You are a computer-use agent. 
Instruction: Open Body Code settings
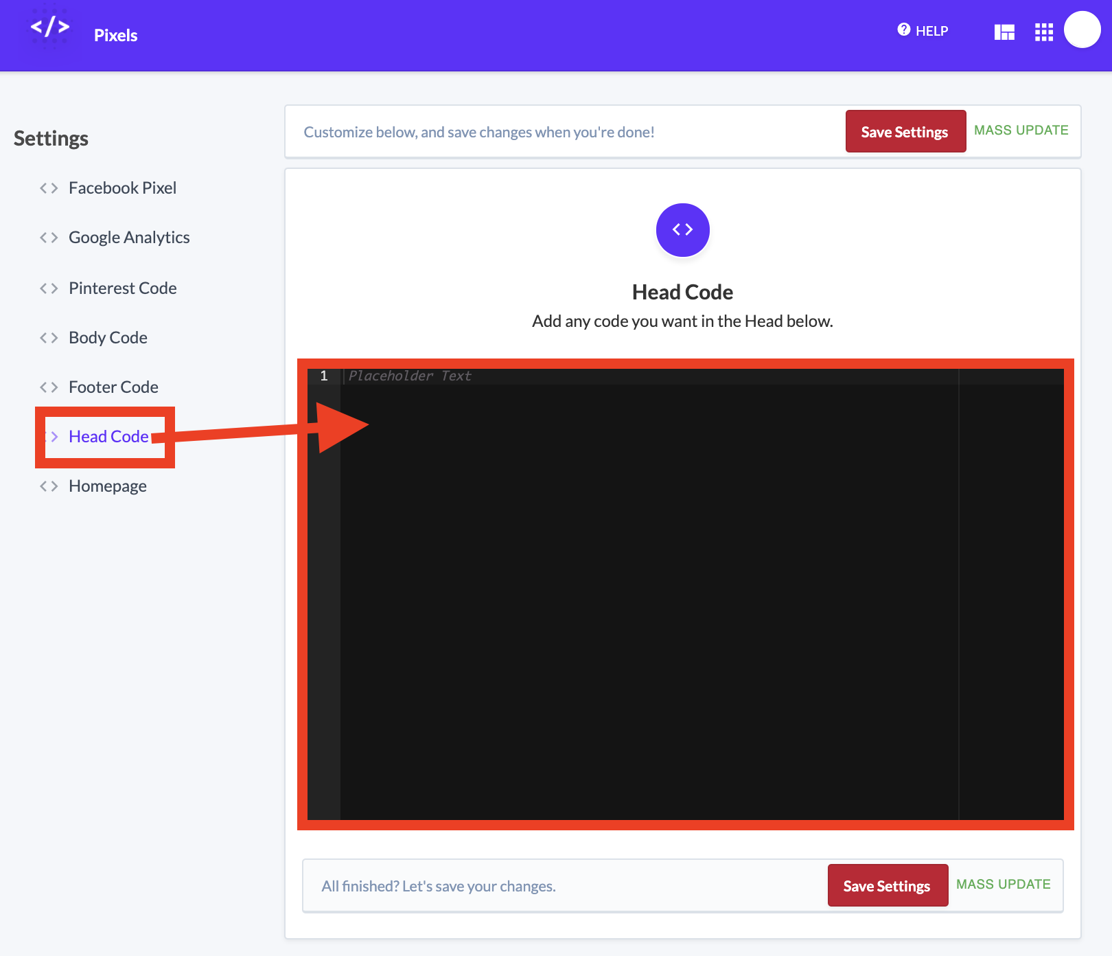tap(108, 338)
